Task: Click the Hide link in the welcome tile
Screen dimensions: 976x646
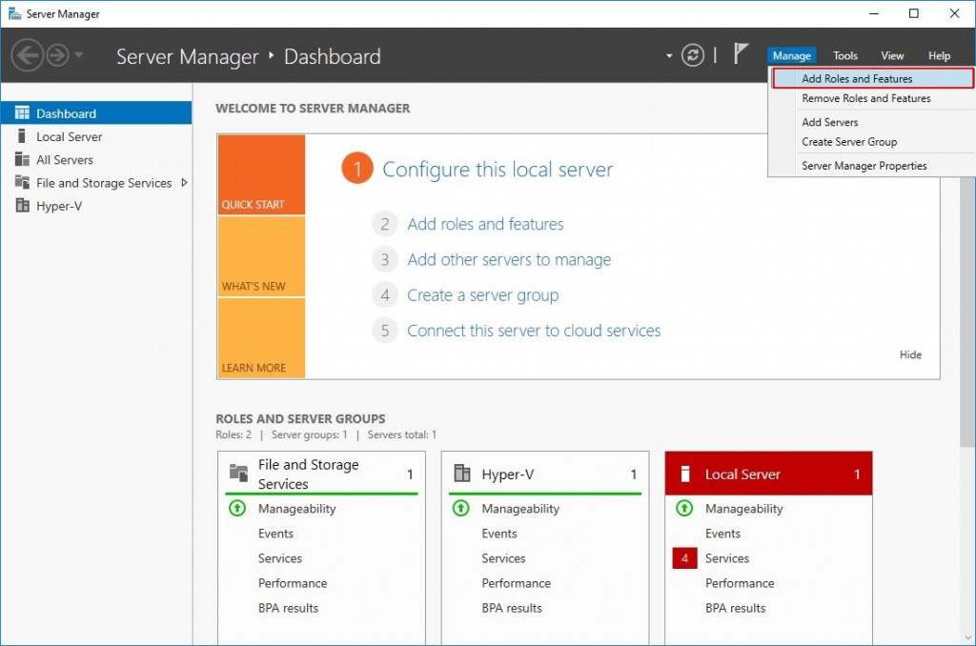Action: 910,353
